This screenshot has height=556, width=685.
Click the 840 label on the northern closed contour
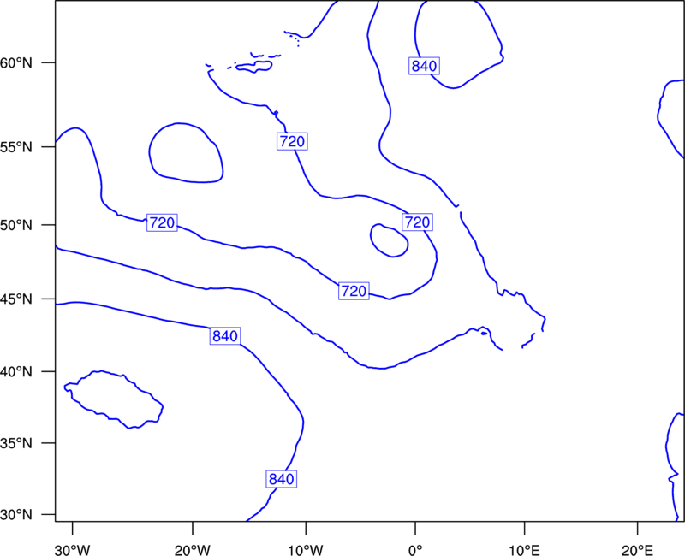click(424, 66)
